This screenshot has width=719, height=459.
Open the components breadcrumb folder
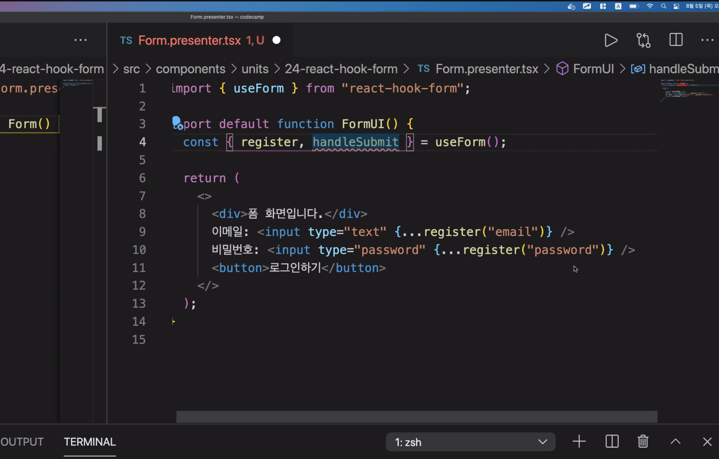[x=190, y=69]
